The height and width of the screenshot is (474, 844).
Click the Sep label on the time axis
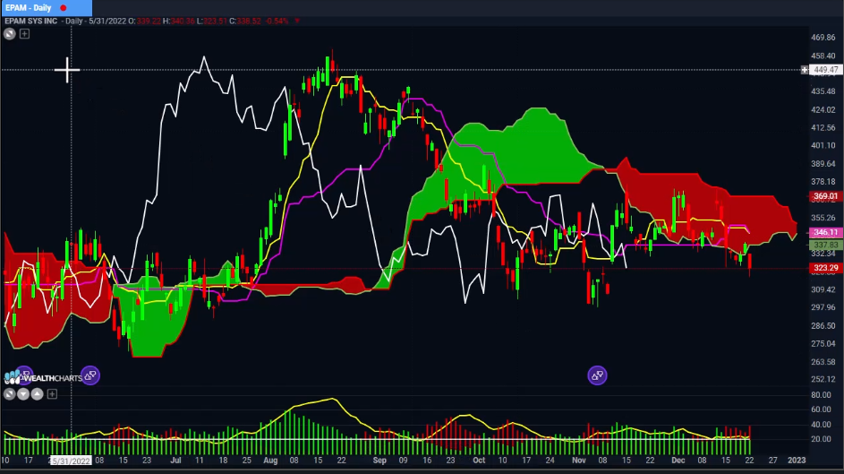379,461
